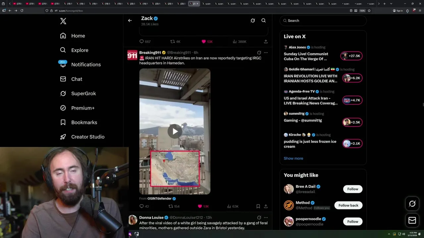Open Home from the sidebar
This screenshot has width=424, height=238.
tap(73, 36)
